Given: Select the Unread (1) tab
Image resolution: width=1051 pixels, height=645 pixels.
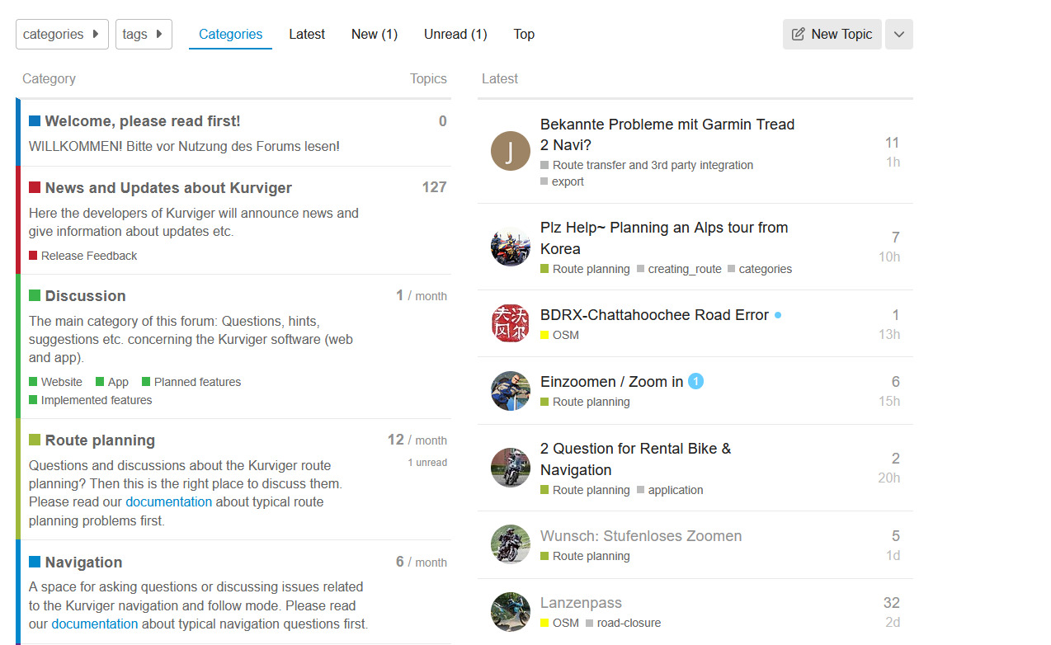Looking at the screenshot, I should click(x=455, y=35).
